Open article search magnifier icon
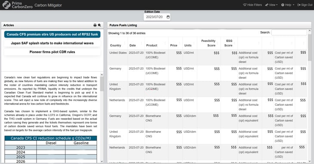314x164 pixels. (x=99, y=25)
